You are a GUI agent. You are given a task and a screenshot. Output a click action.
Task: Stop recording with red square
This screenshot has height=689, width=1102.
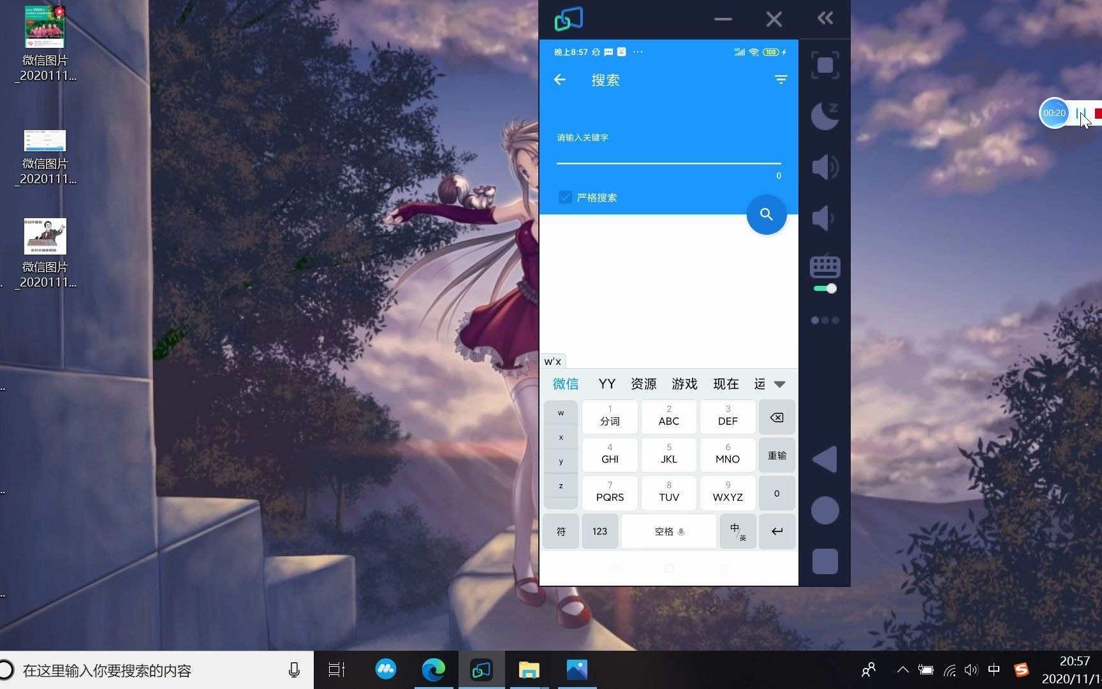pos(1098,113)
